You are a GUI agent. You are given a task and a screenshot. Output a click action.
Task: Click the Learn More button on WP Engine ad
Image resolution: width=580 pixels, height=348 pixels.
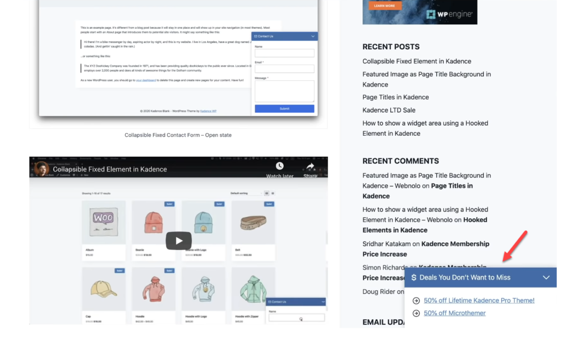point(385,6)
